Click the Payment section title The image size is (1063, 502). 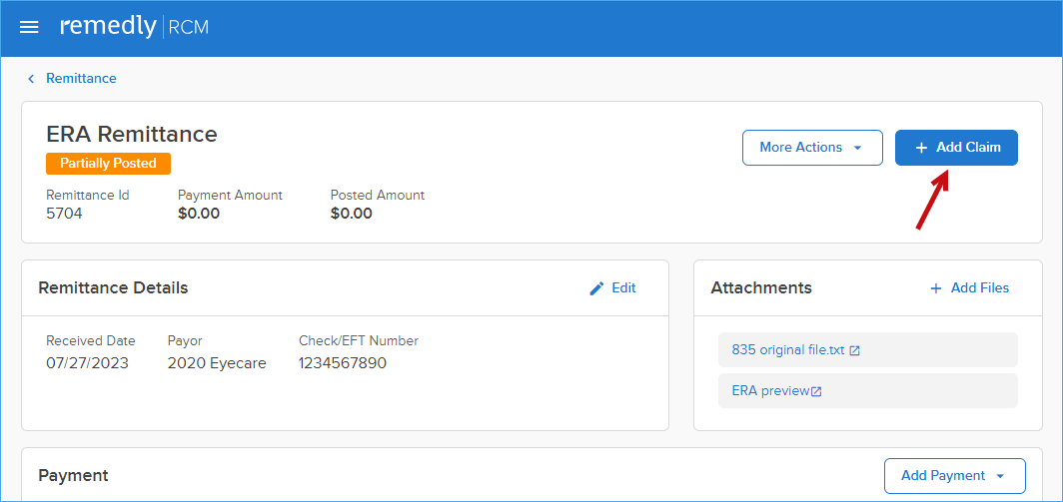pyautogui.click(x=73, y=476)
